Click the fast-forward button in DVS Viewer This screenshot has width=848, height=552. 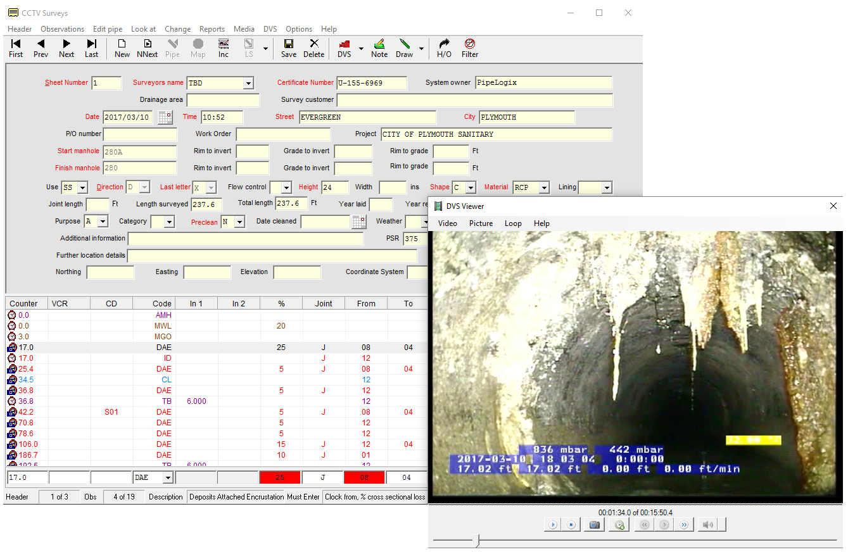pos(684,525)
